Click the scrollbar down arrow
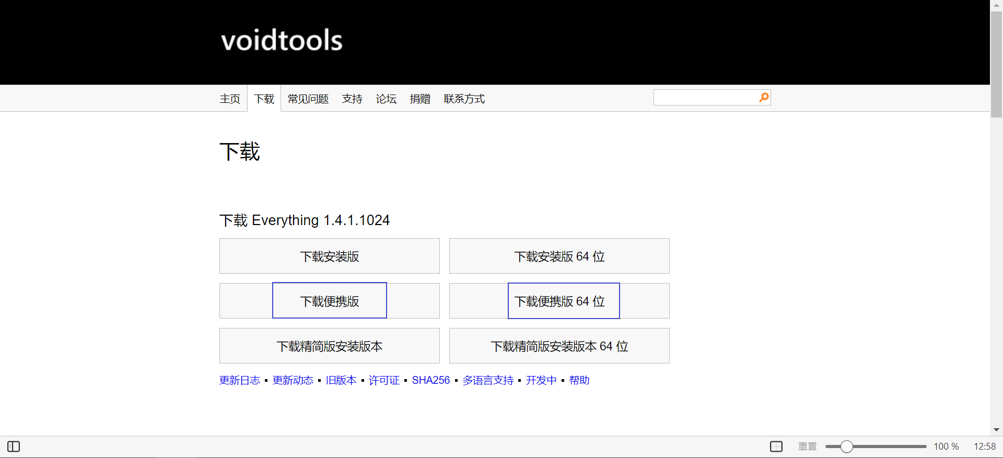This screenshot has width=1003, height=458. click(x=996, y=430)
